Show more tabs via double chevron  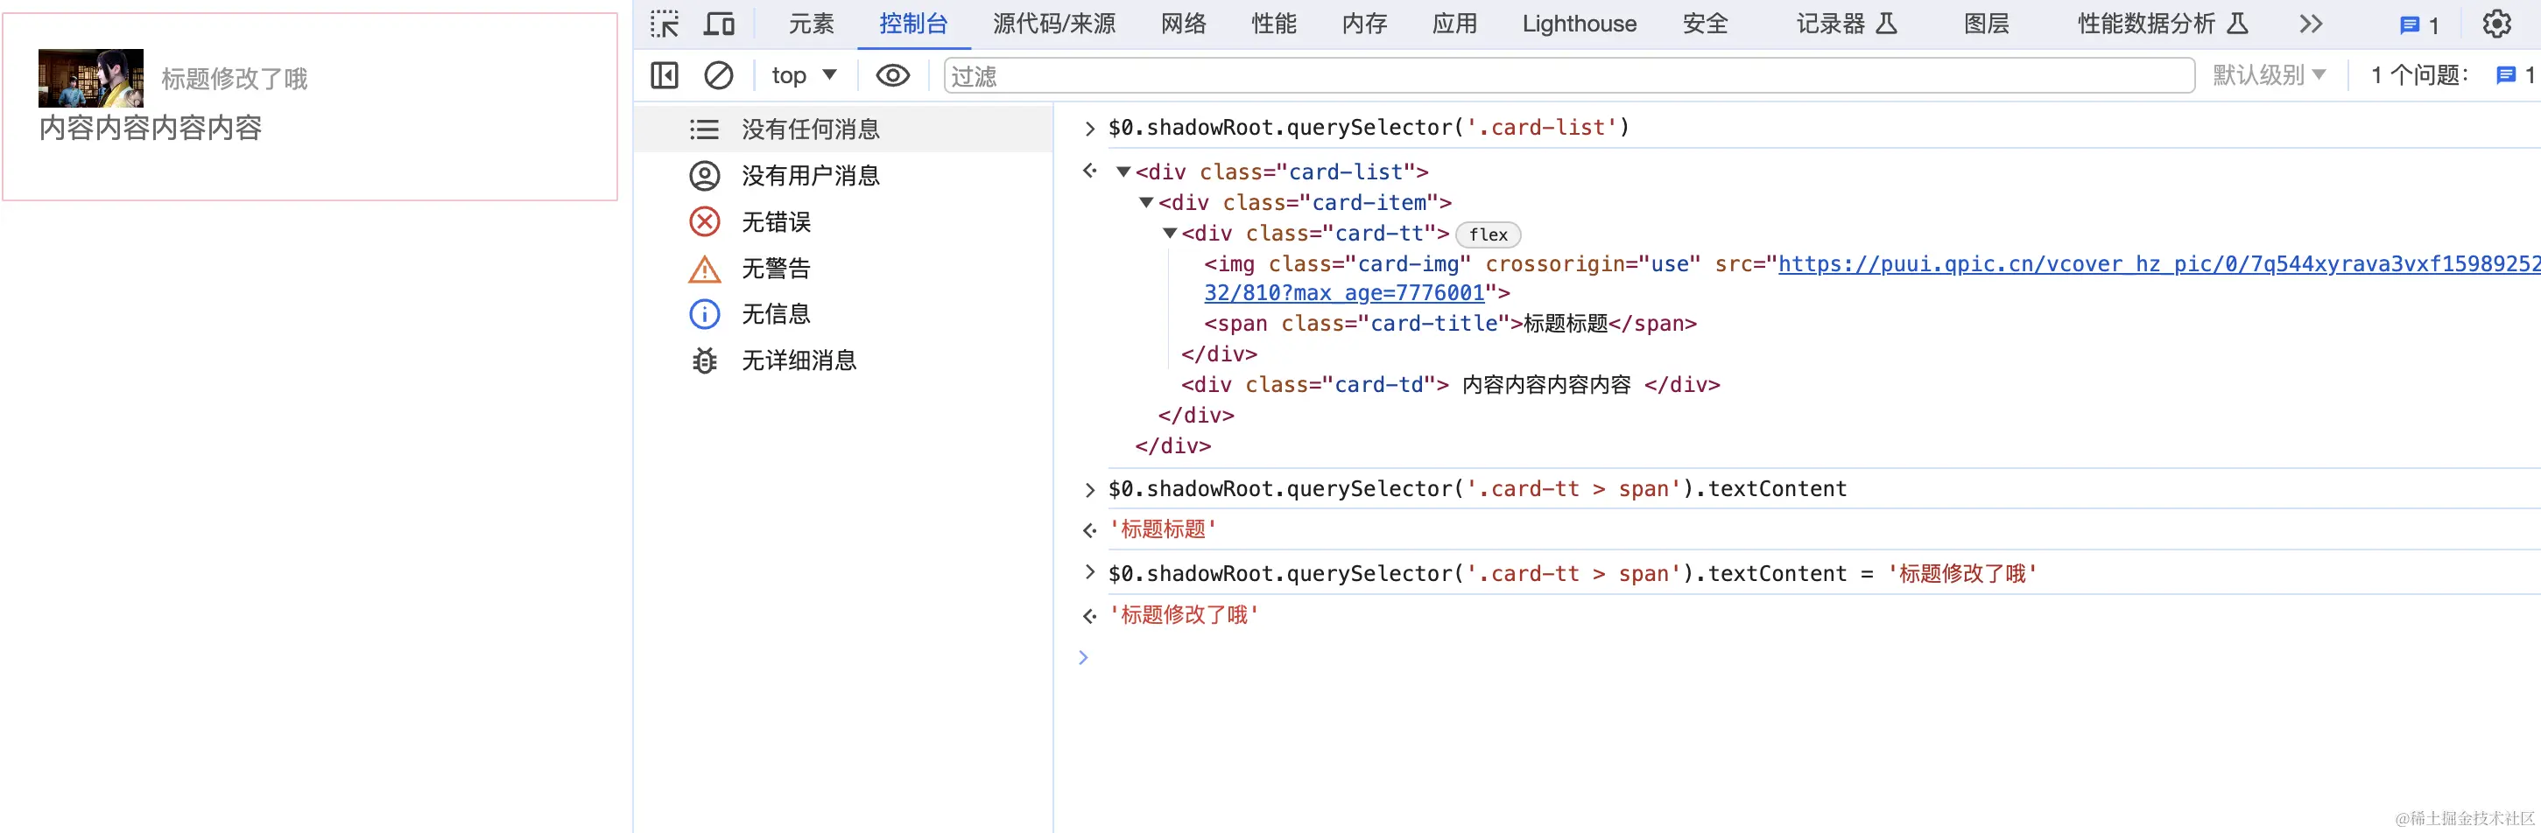click(2312, 24)
